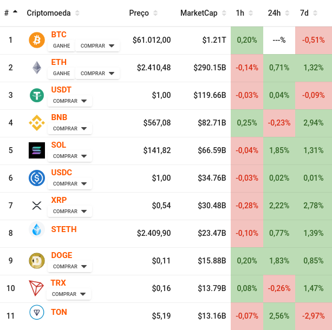Click the Solana logo icon

point(37,150)
